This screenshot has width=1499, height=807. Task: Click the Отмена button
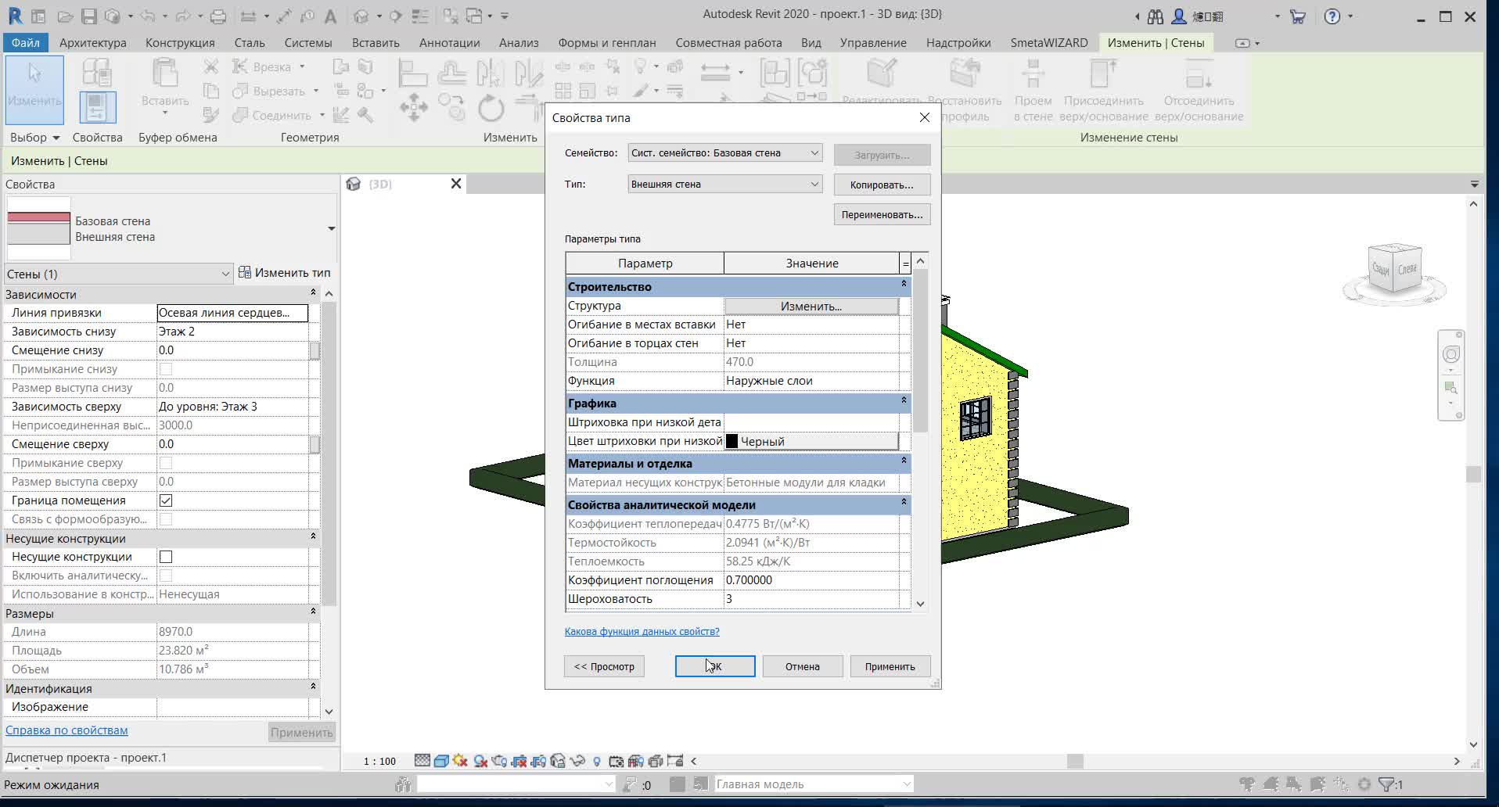(803, 666)
